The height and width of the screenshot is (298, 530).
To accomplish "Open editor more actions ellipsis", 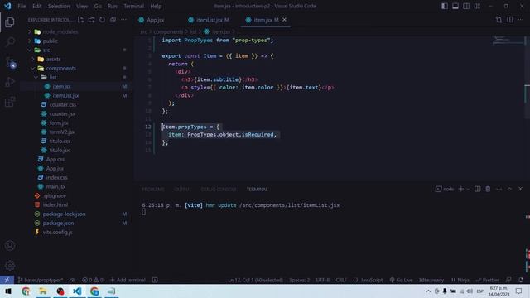I will (521, 20).
